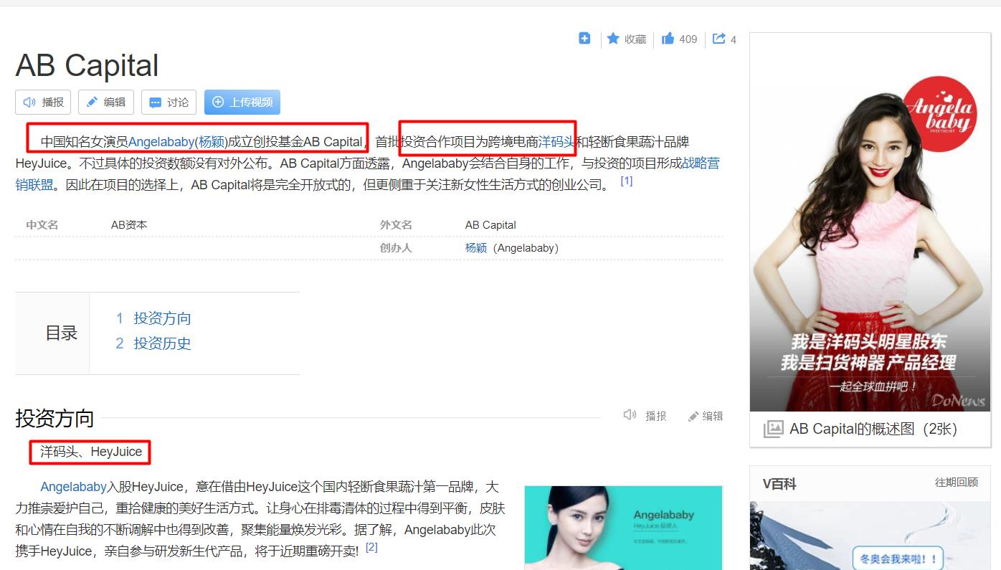
Task: Play 播报 for the 投资方向 section
Action: (645, 415)
